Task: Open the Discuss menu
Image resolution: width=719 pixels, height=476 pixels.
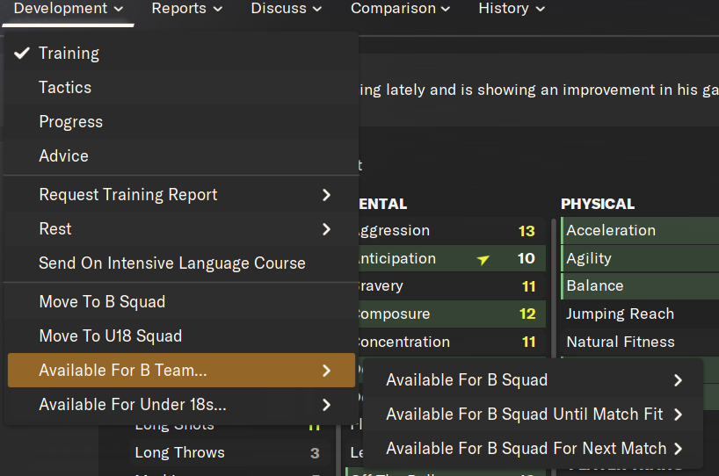Action: (x=286, y=9)
